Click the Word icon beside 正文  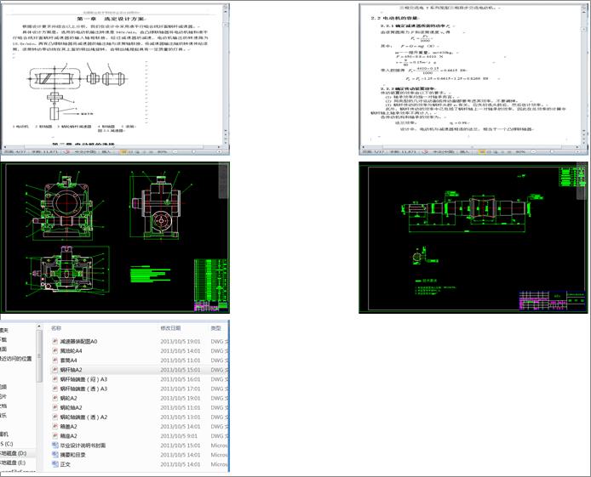(55, 464)
